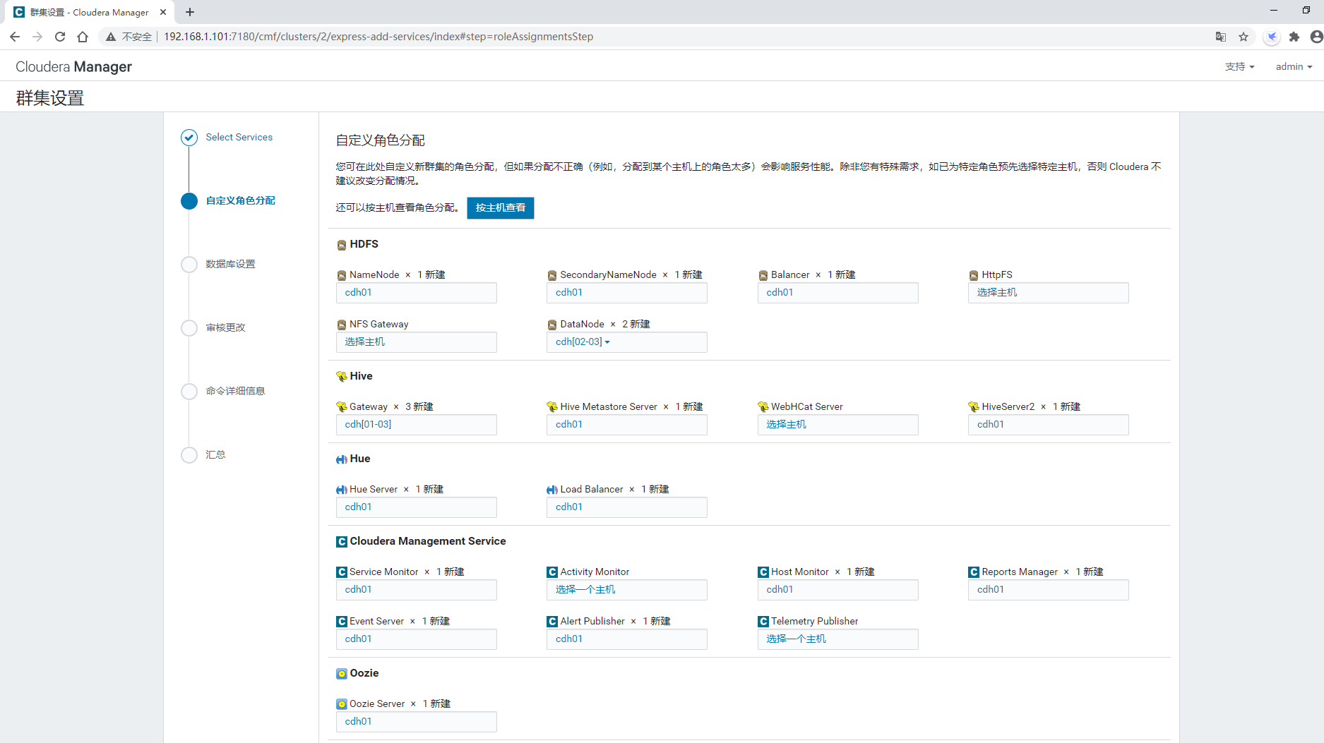Click the not-secure warning icon
The image size is (1324, 743).
[111, 37]
